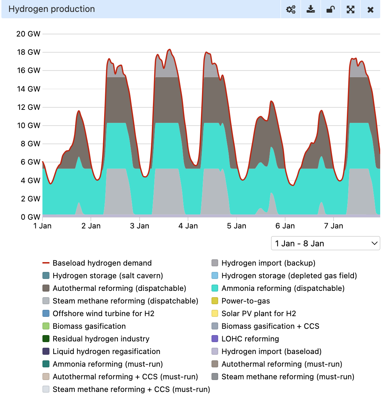Select the LOHC reforming label

pyautogui.click(x=250, y=339)
